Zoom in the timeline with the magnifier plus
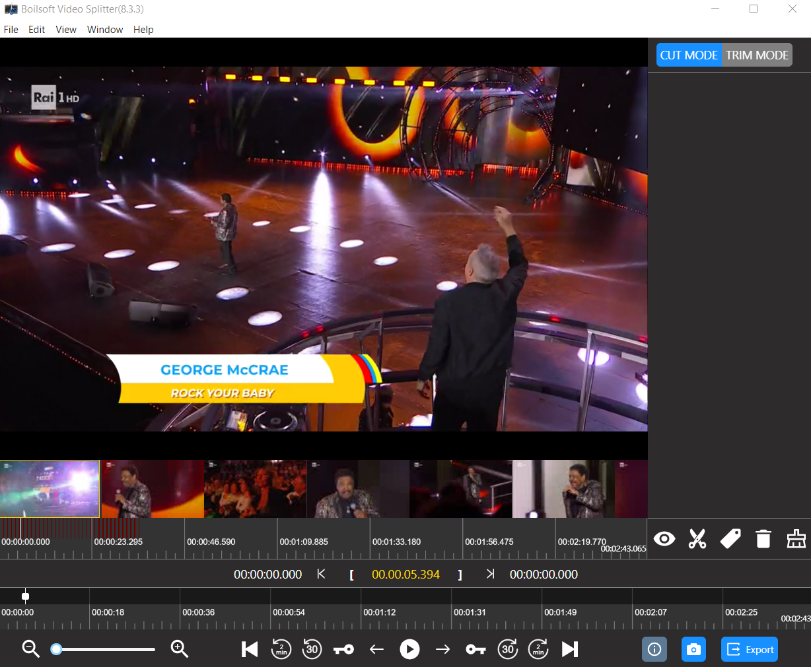Image resolution: width=811 pixels, height=667 pixels. [180, 649]
